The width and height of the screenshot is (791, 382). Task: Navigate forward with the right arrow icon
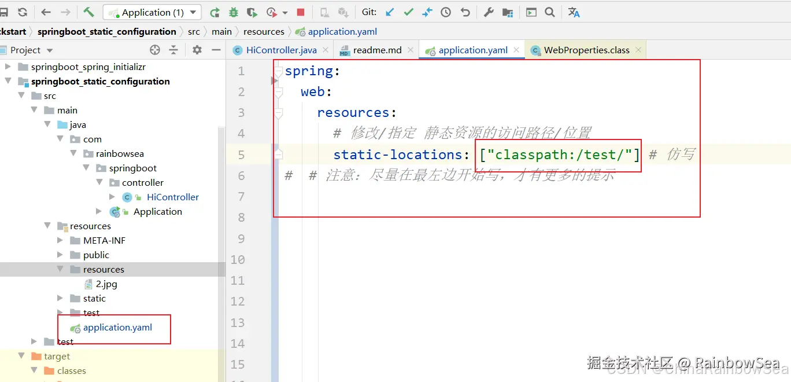[65, 12]
